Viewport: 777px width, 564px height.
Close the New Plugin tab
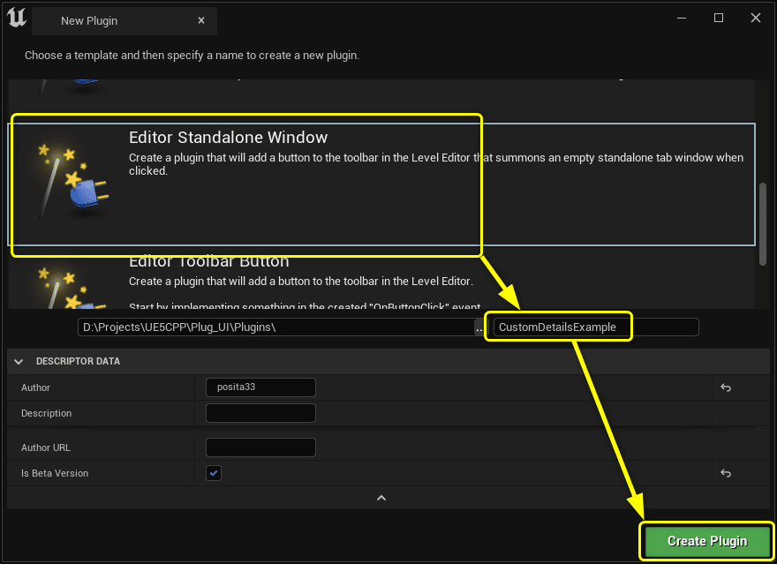[201, 20]
